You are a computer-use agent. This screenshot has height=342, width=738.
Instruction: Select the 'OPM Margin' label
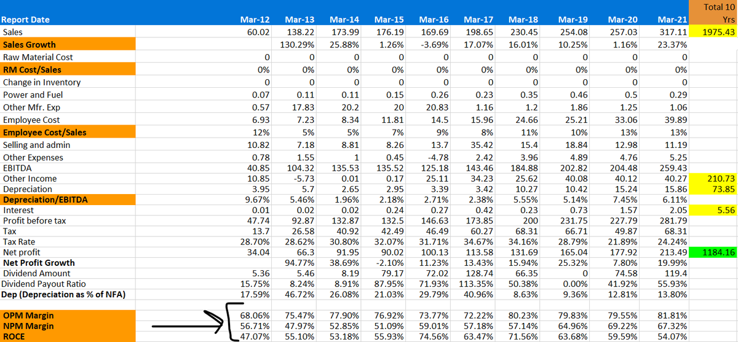pos(28,315)
